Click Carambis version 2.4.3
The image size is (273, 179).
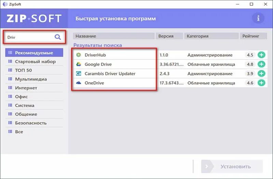pos(164,74)
